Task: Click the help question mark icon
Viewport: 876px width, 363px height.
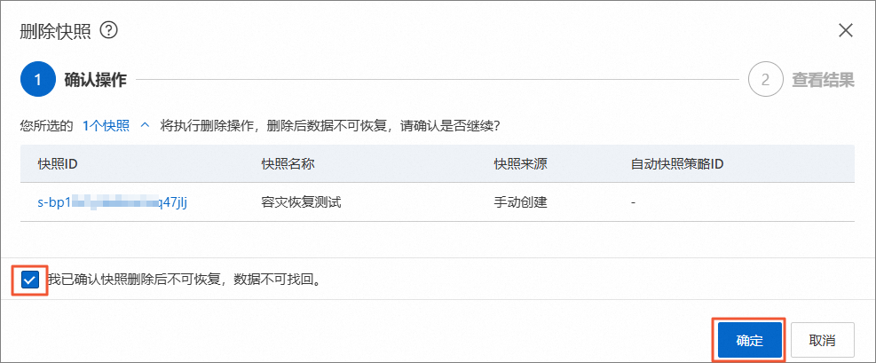Action: (x=109, y=30)
